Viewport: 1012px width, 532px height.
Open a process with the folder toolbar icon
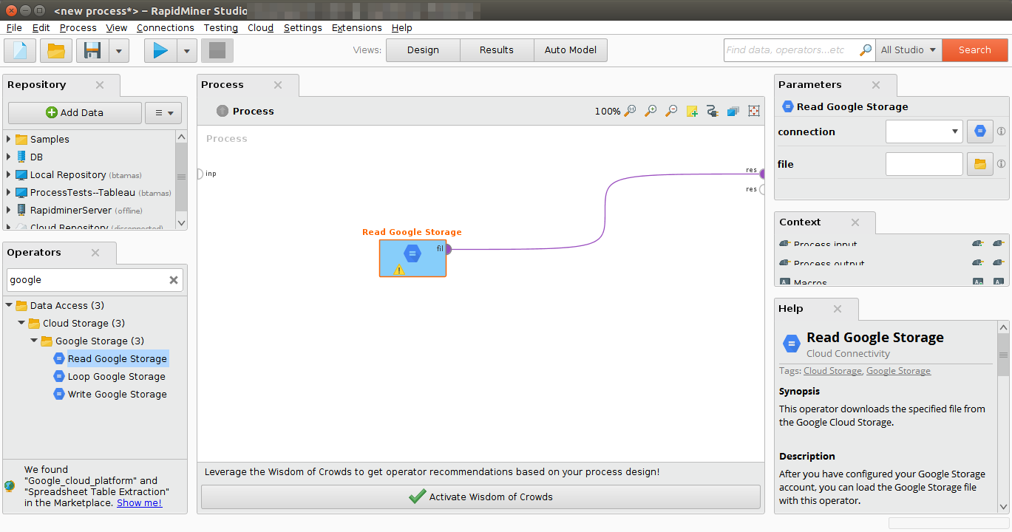click(56, 50)
